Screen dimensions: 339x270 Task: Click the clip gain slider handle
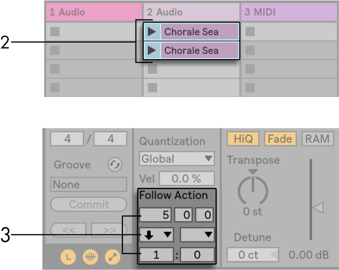[x=318, y=208]
